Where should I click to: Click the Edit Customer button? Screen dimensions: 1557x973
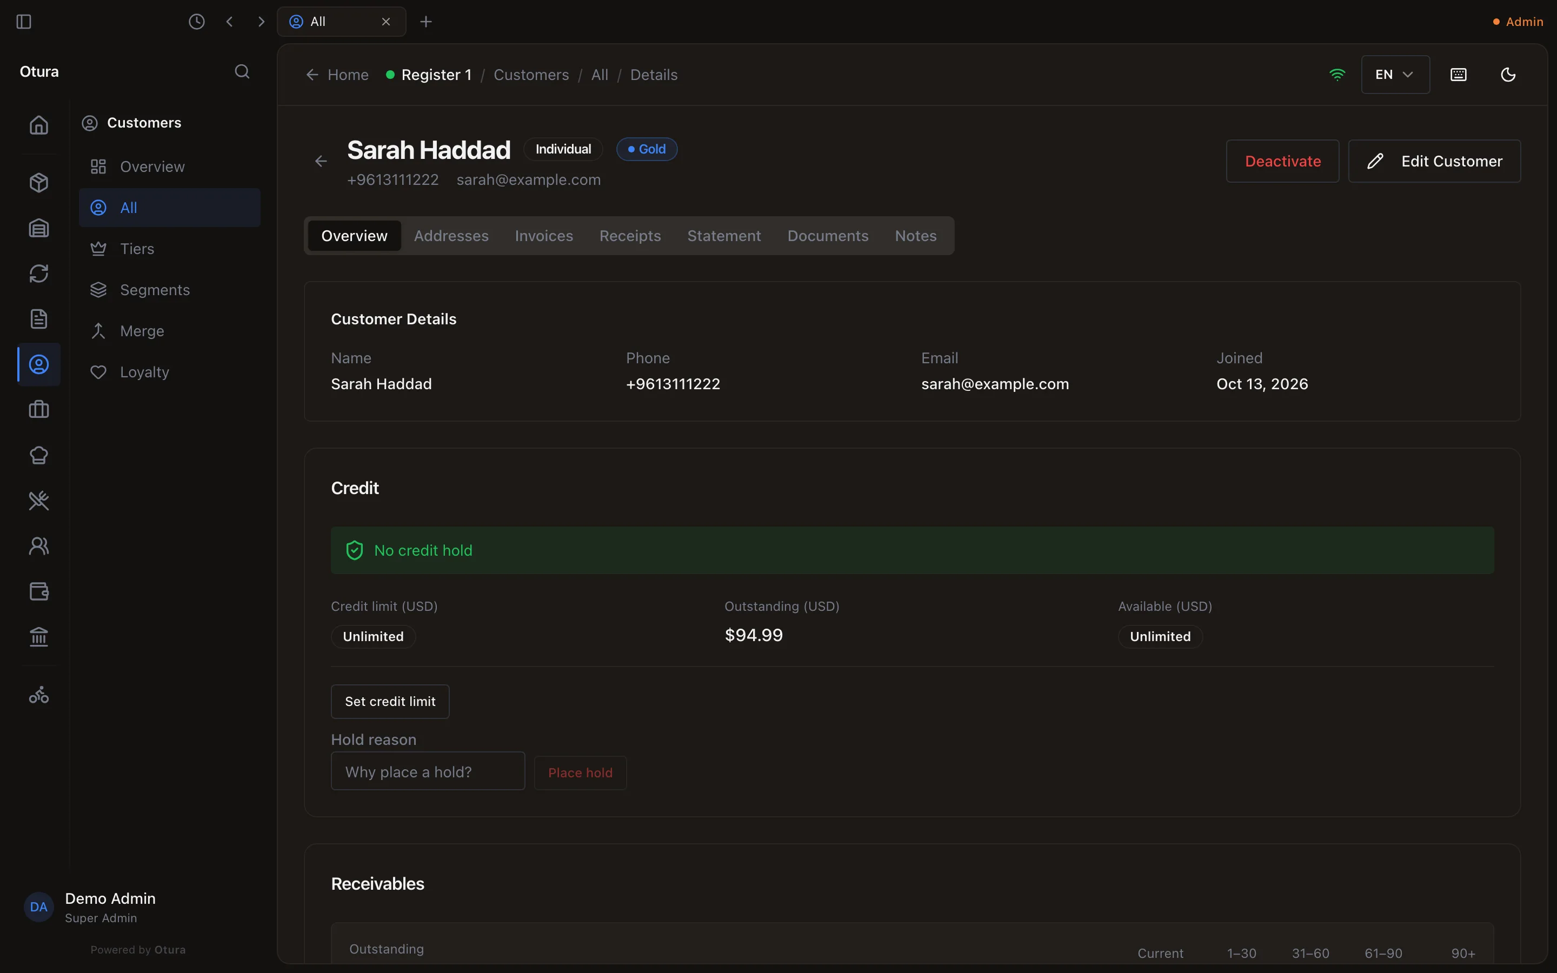[x=1434, y=161]
